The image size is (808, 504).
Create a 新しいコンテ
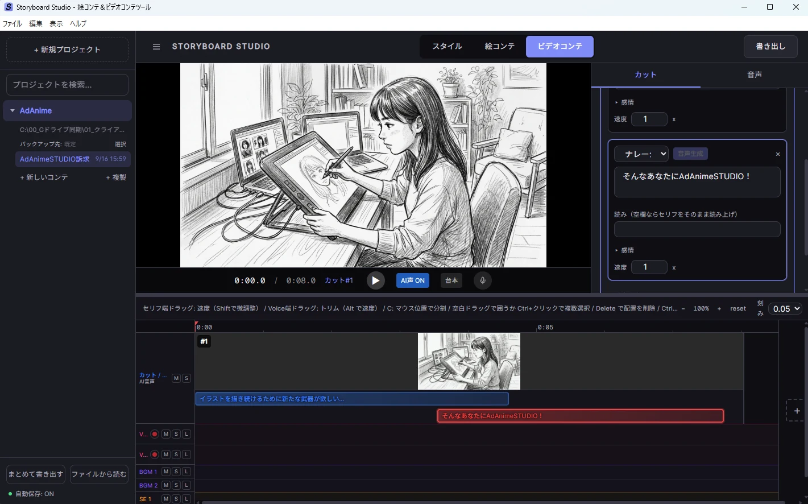[x=44, y=177]
